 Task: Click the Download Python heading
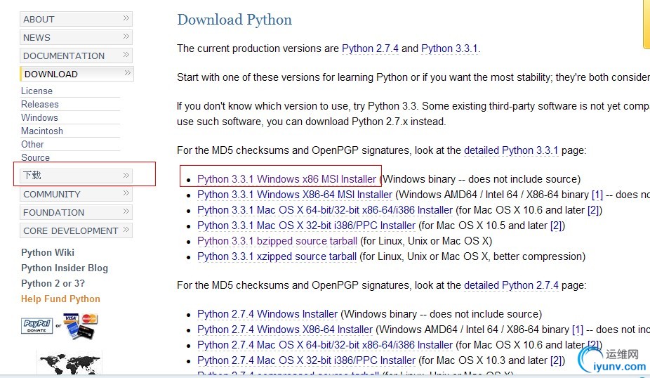coord(234,20)
